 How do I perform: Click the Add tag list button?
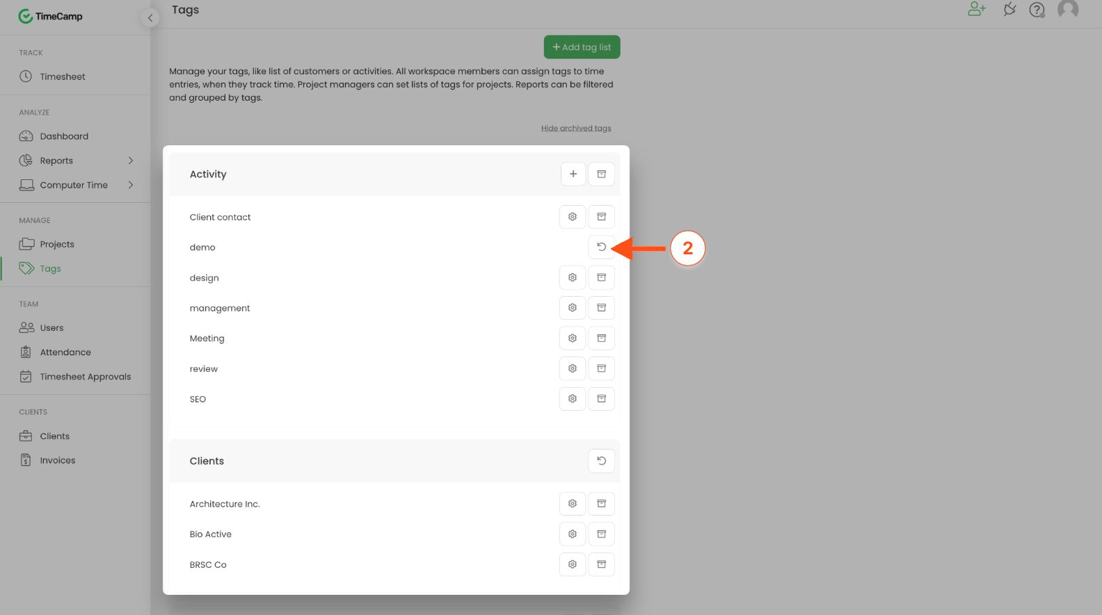pos(582,47)
